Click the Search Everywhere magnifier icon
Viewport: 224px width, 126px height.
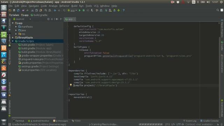point(218,10)
